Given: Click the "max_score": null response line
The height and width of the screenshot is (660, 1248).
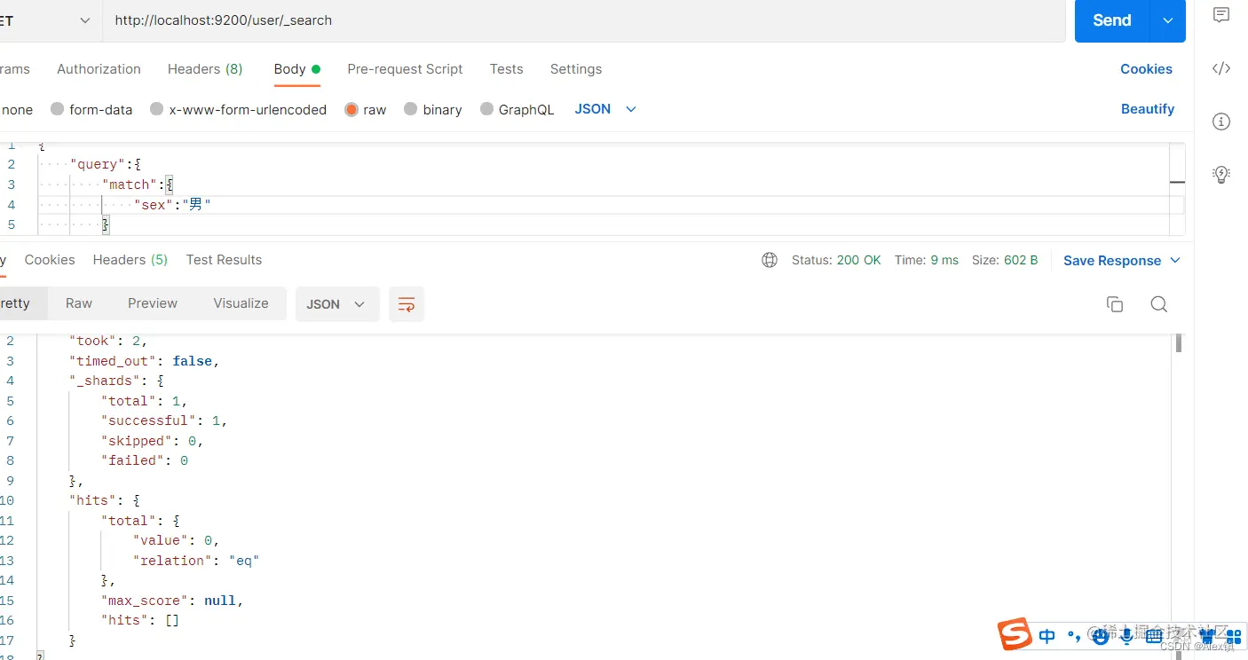Looking at the screenshot, I should [172, 601].
